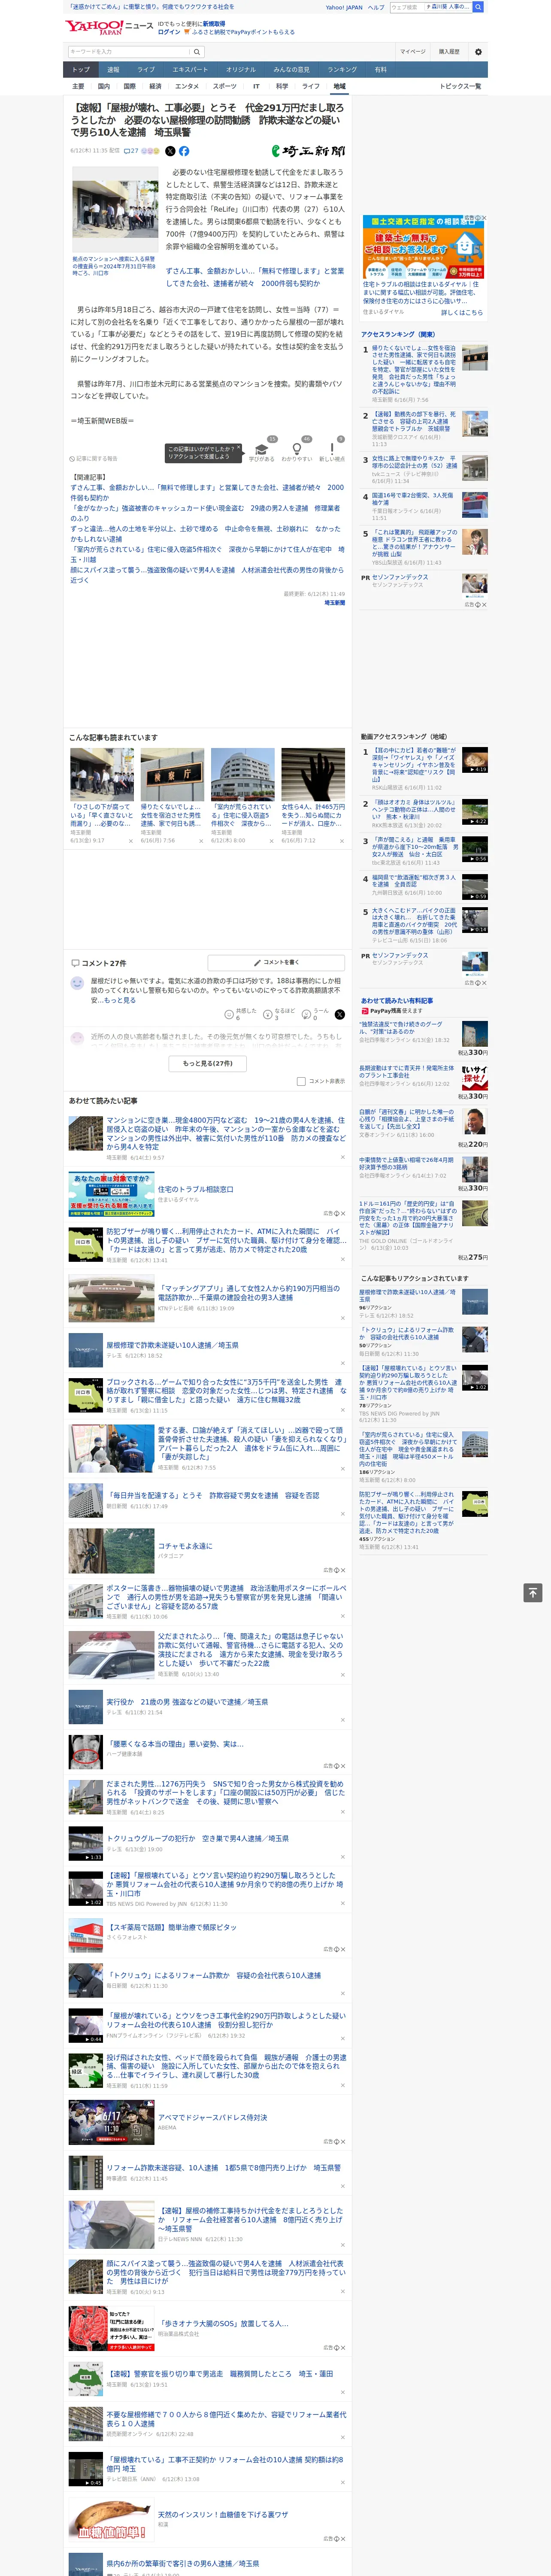
Task: Play the video ranking item 1 thumbnail
Action: click(475, 760)
